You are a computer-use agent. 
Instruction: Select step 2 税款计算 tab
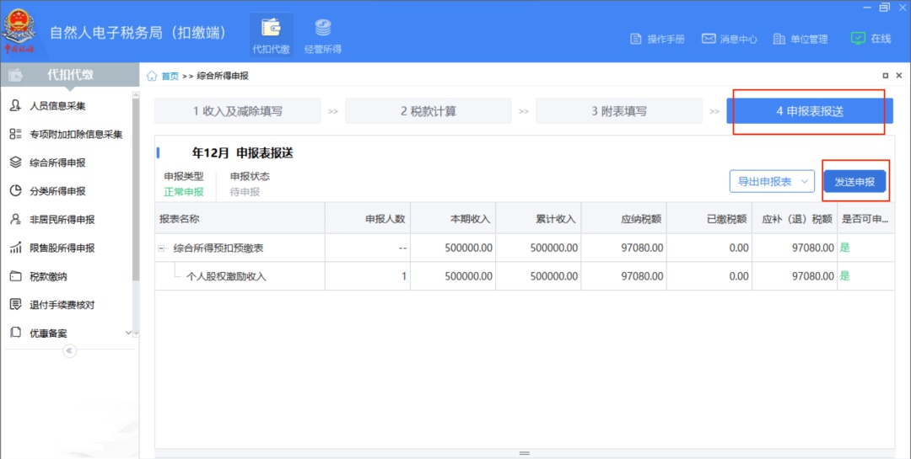pyautogui.click(x=428, y=111)
